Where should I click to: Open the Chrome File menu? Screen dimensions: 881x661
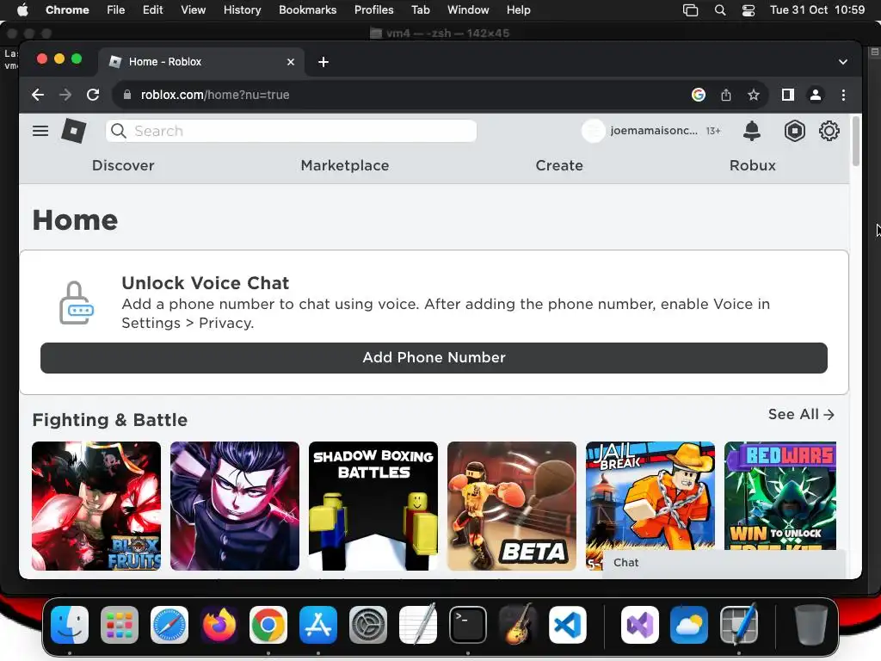[x=116, y=10]
